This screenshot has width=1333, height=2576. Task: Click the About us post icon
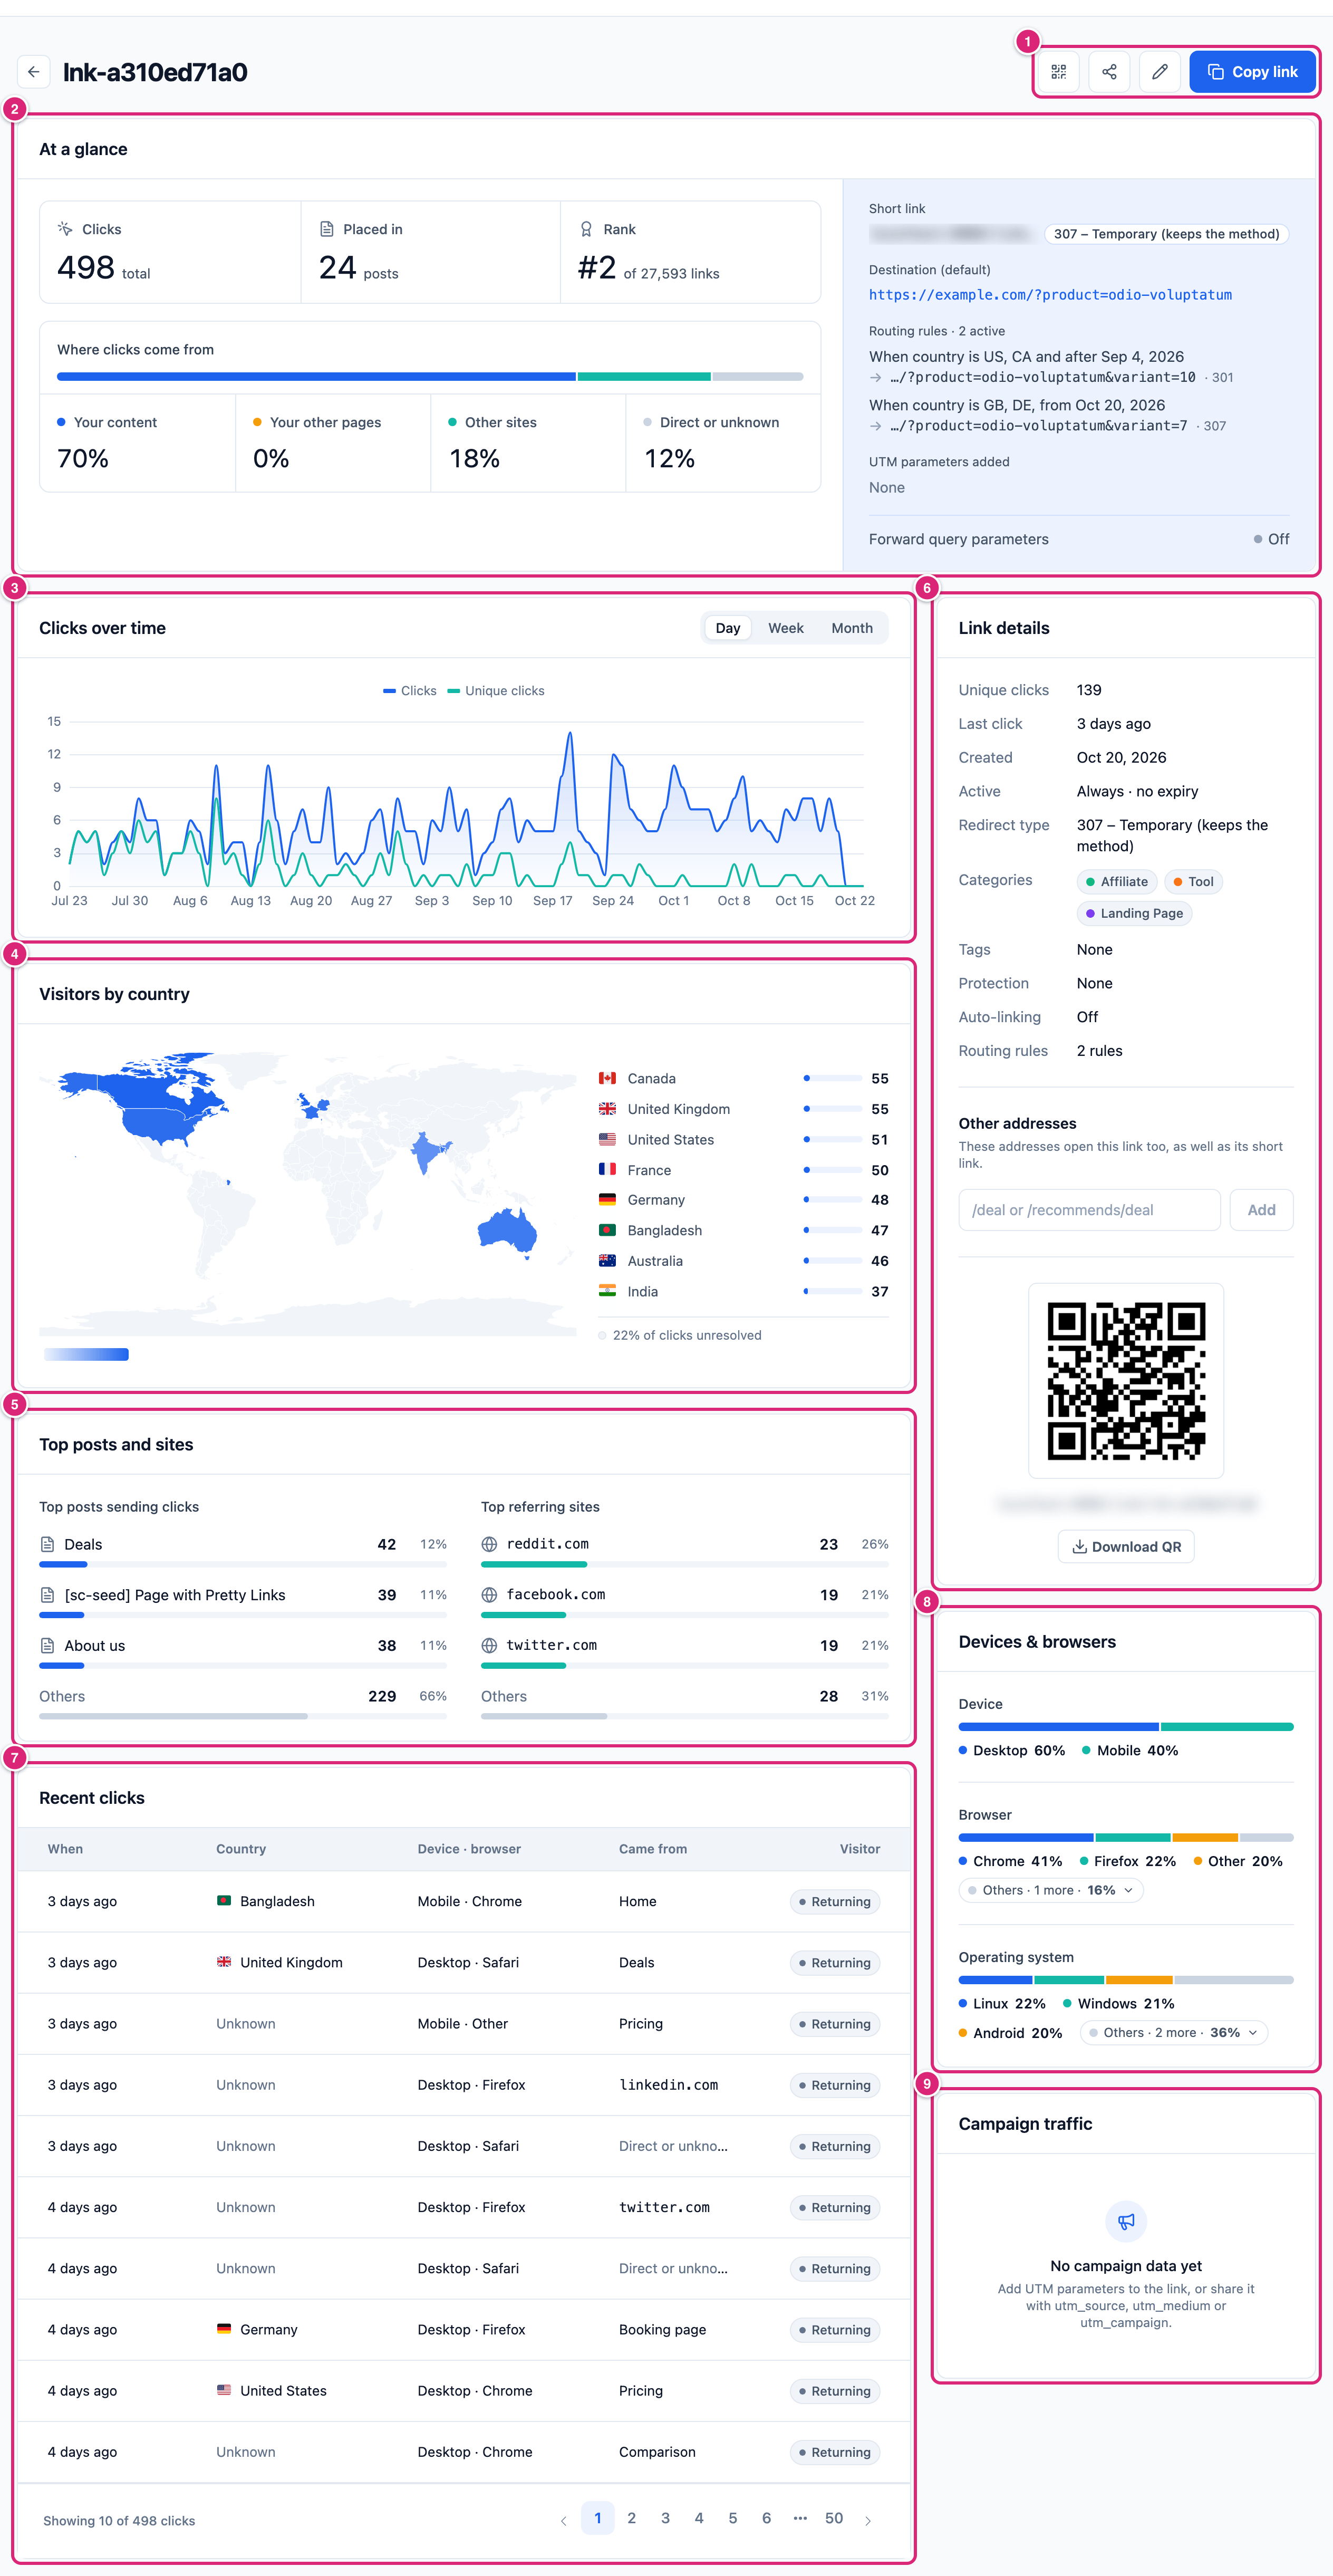pyautogui.click(x=47, y=1646)
